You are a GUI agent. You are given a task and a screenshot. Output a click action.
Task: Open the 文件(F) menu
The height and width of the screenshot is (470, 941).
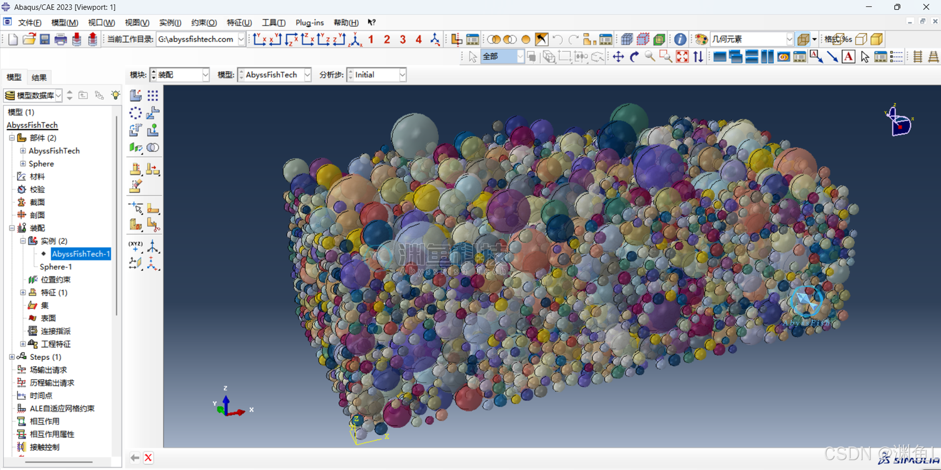(30, 23)
